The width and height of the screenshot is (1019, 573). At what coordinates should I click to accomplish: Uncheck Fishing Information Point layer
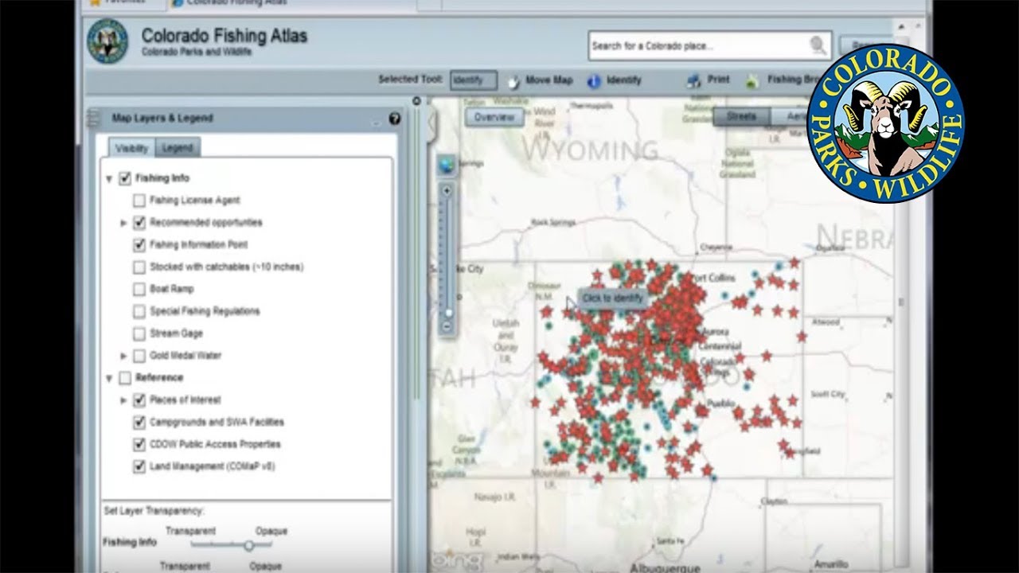(139, 245)
